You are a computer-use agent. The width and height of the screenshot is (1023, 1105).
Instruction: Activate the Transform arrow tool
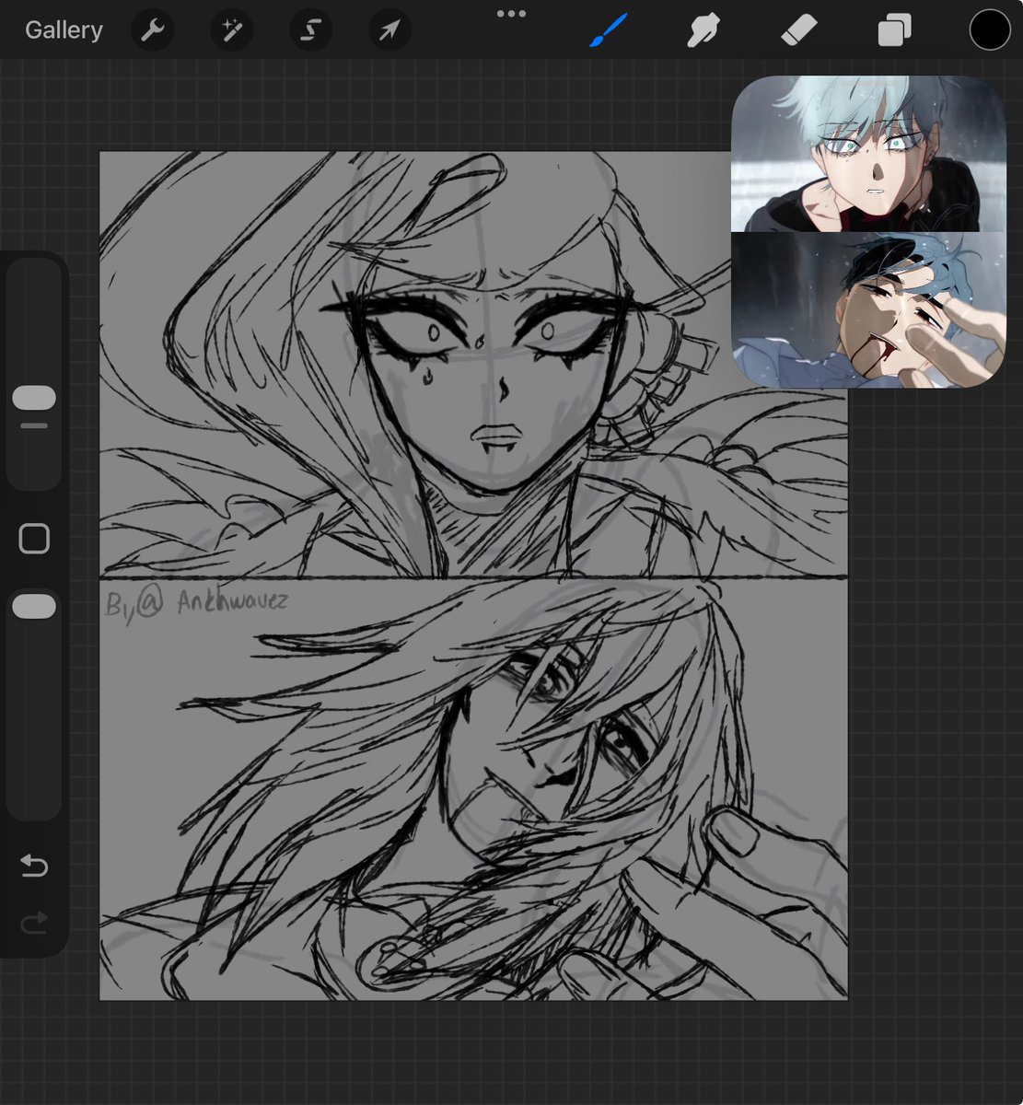pos(389,31)
